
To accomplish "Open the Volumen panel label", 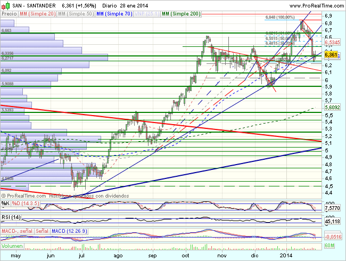I will (12, 246).
